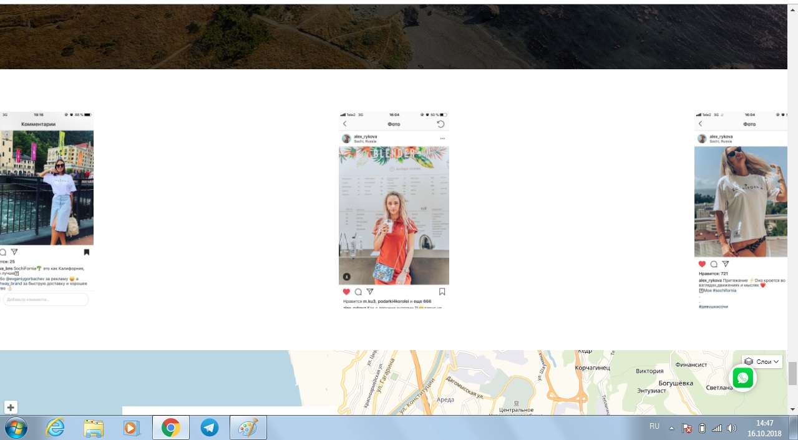Open Windows Explorer from taskbar

[x=94, y=428]
